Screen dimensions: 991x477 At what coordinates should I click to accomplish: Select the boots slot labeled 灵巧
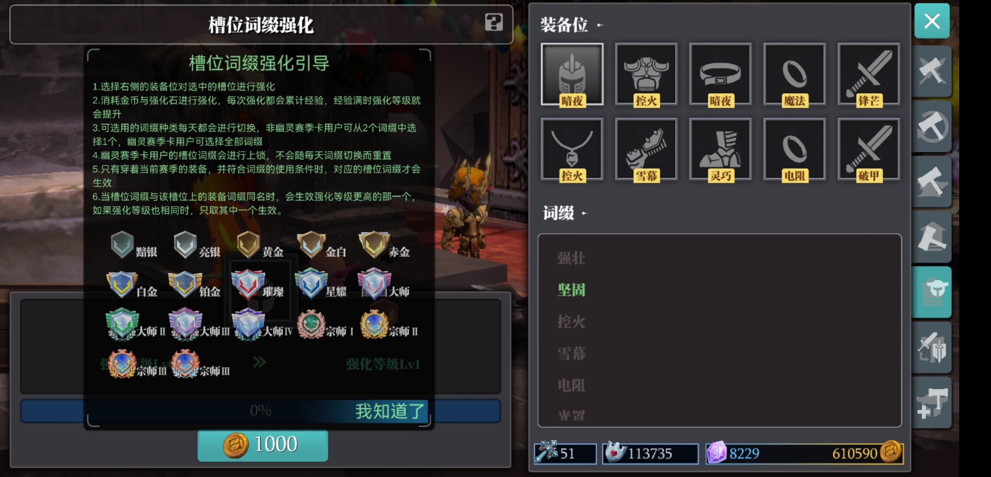720,149
